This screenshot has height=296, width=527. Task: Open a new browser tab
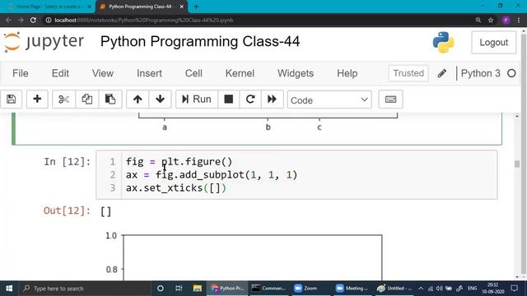(196, 7)
